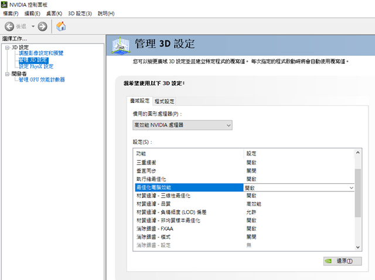Open the 編輯(E) menu
The width and height of the screenshot is (375, 280).
tap(32, 14)
